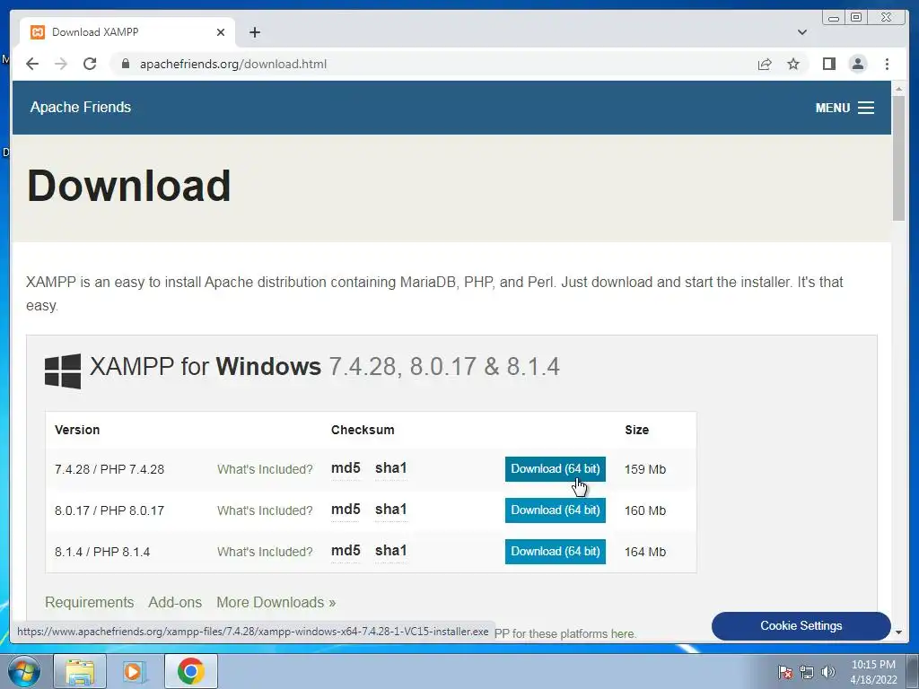Download XAMPP 8.1.4 64 bit
The image size is (919, 689).
[x=555, y=552]
